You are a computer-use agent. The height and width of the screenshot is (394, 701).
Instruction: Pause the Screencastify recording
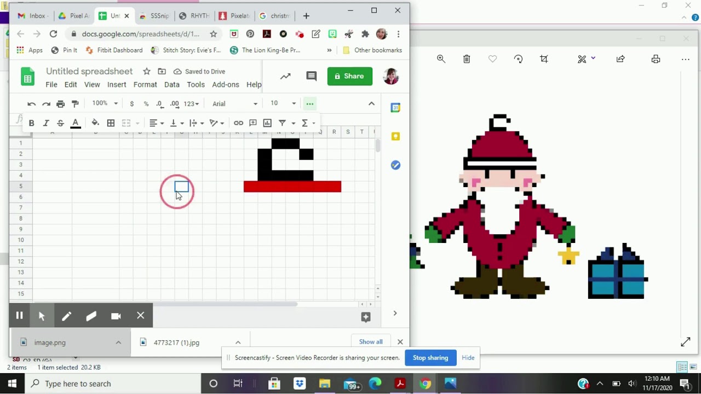click(x=19, y=316)
